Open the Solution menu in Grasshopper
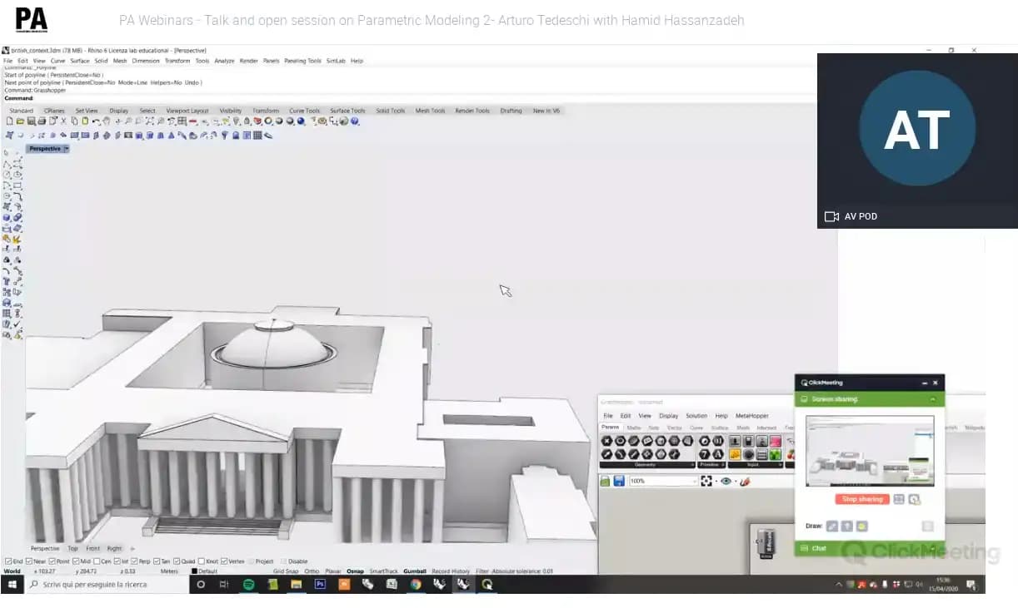 pyautogui.click(x=696, y=416)
